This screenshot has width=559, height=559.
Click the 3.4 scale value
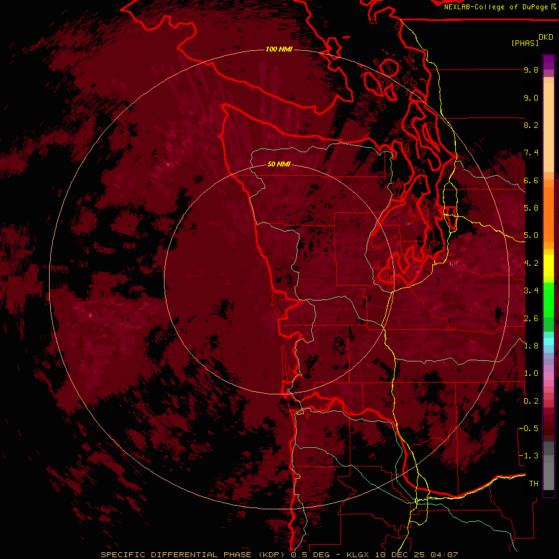[531, 291]
